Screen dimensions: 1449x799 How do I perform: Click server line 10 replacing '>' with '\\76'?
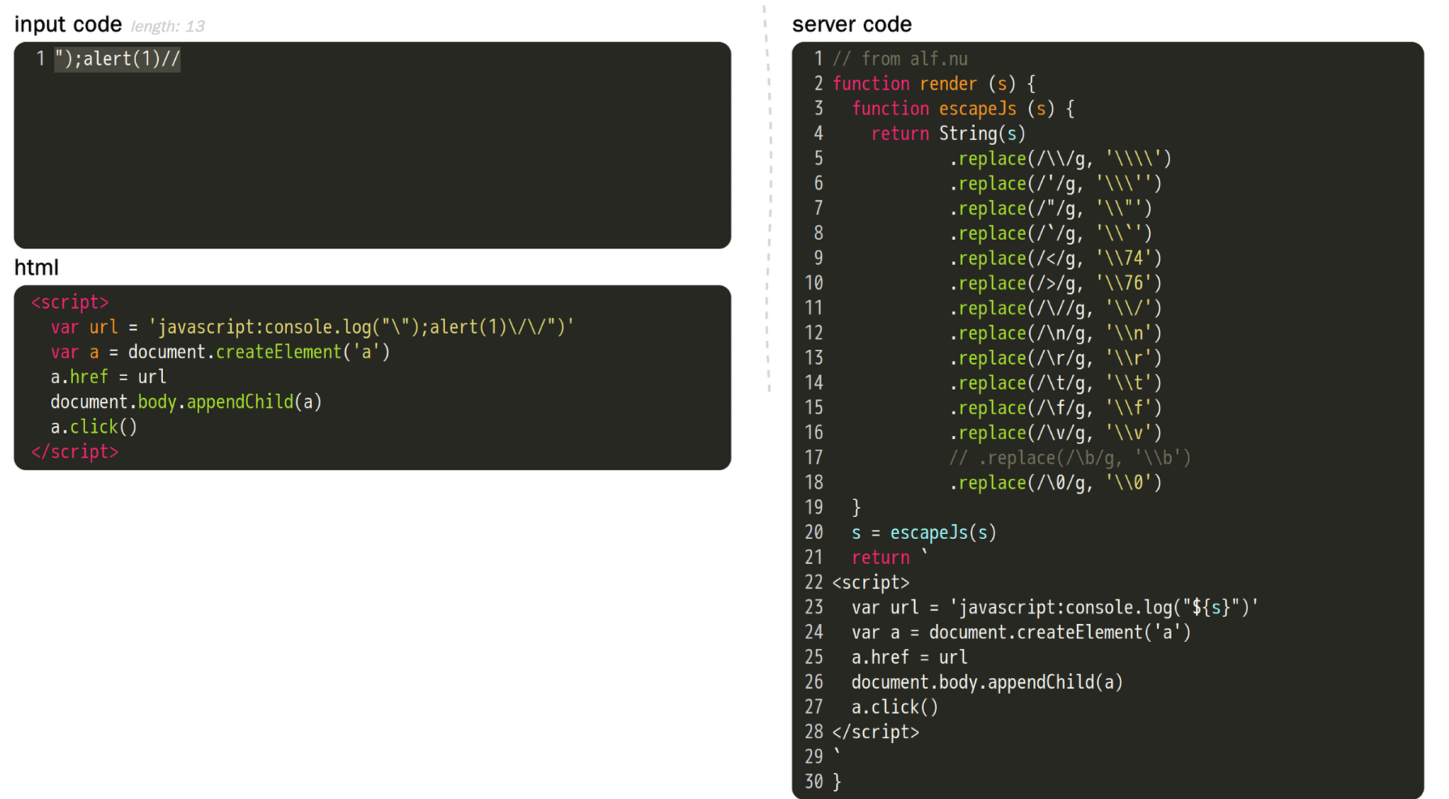pos(1055,284)
